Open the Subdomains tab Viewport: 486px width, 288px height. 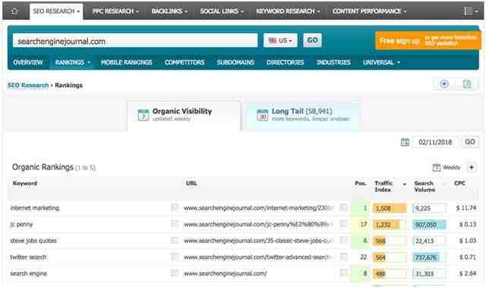[235, 62]
